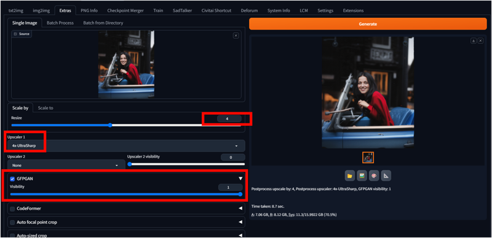Open the LCM tab
Viewport: 492px width, 238px height.
click(304, 10)
